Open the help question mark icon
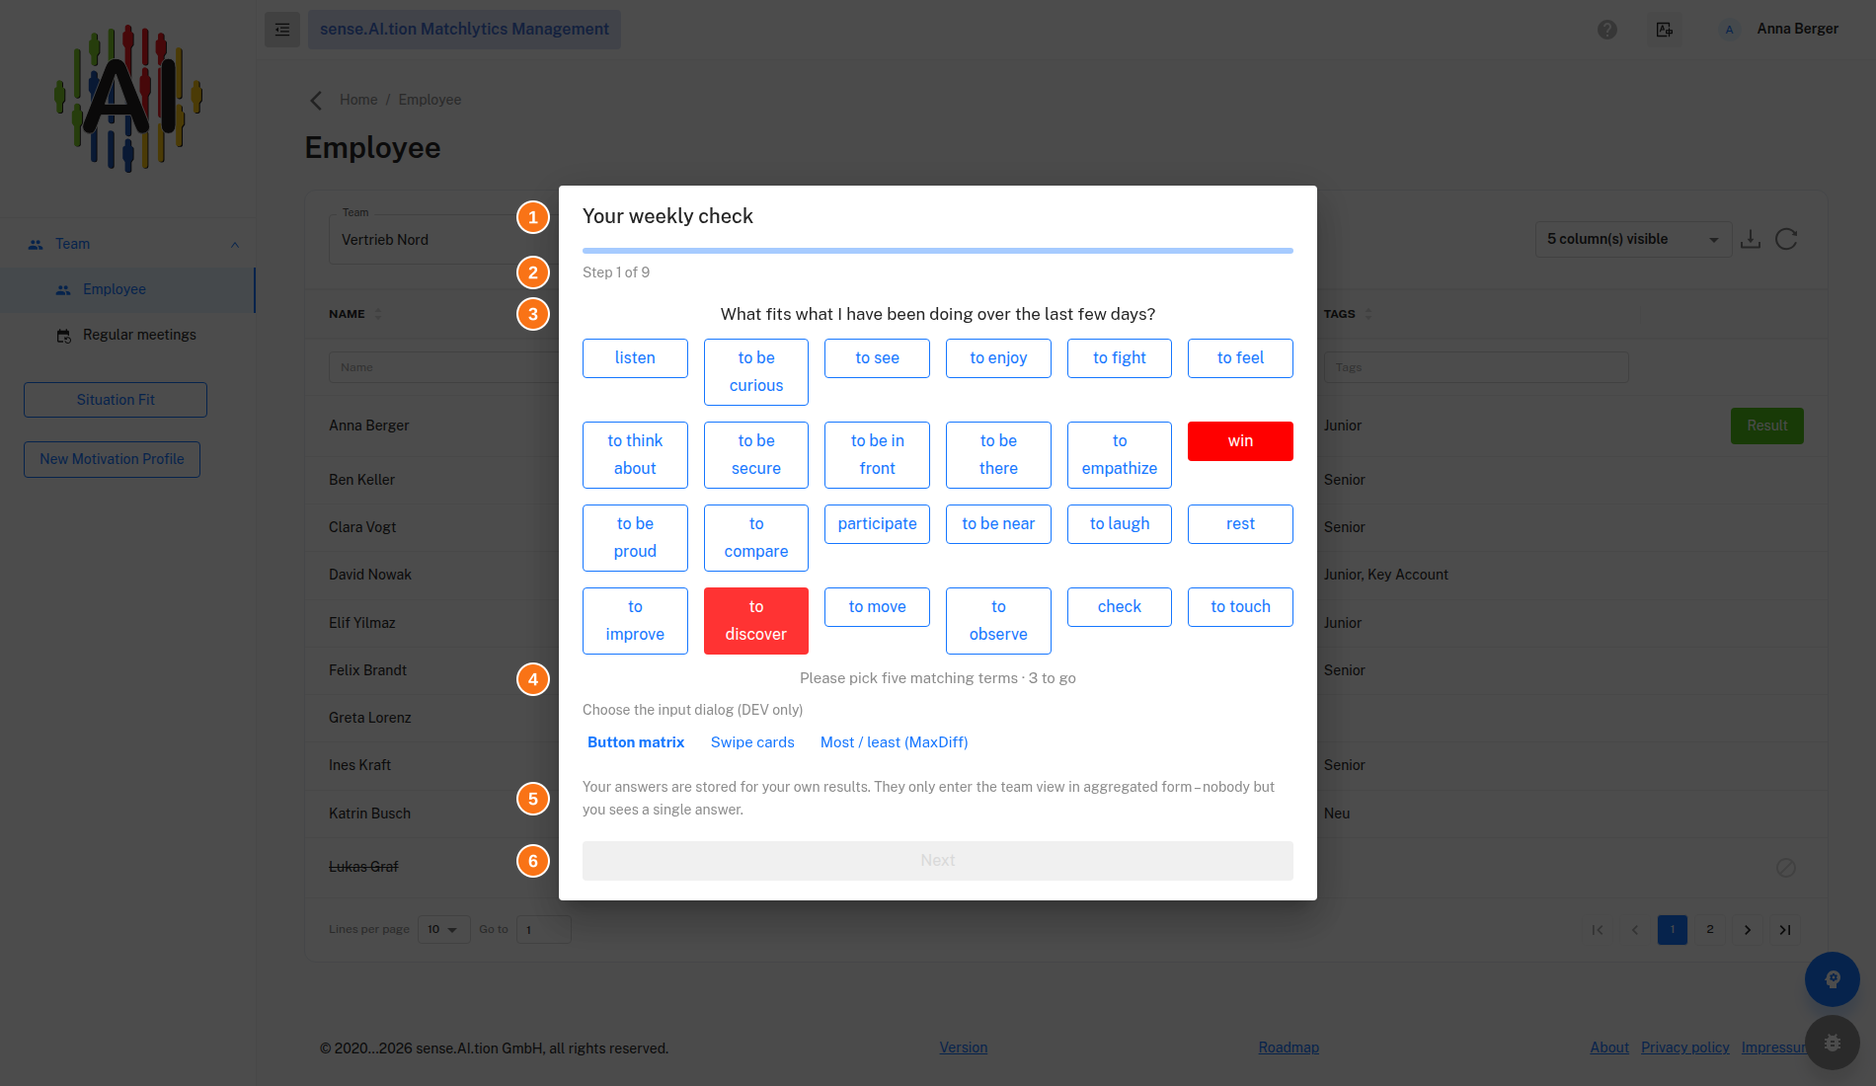This screenshot has width=1876, height=1086. tap(1607, 30)
